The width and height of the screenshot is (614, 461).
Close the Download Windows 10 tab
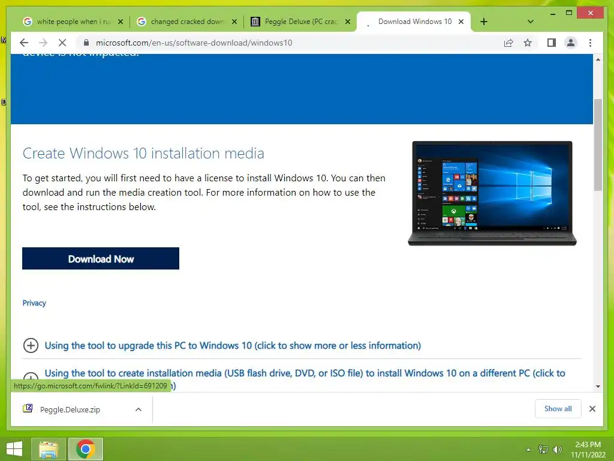(x=461, y=22)
